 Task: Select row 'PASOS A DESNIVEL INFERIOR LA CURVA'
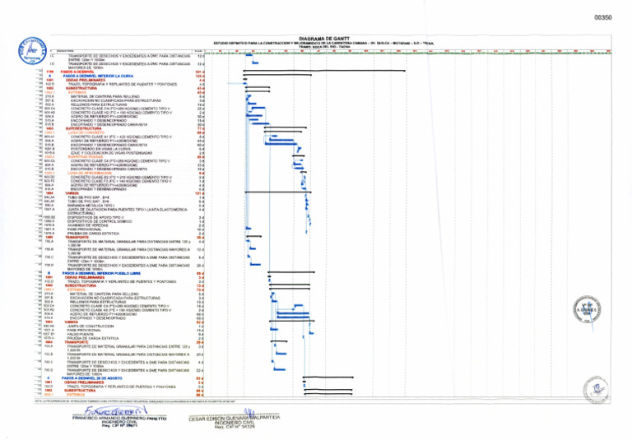98,76
